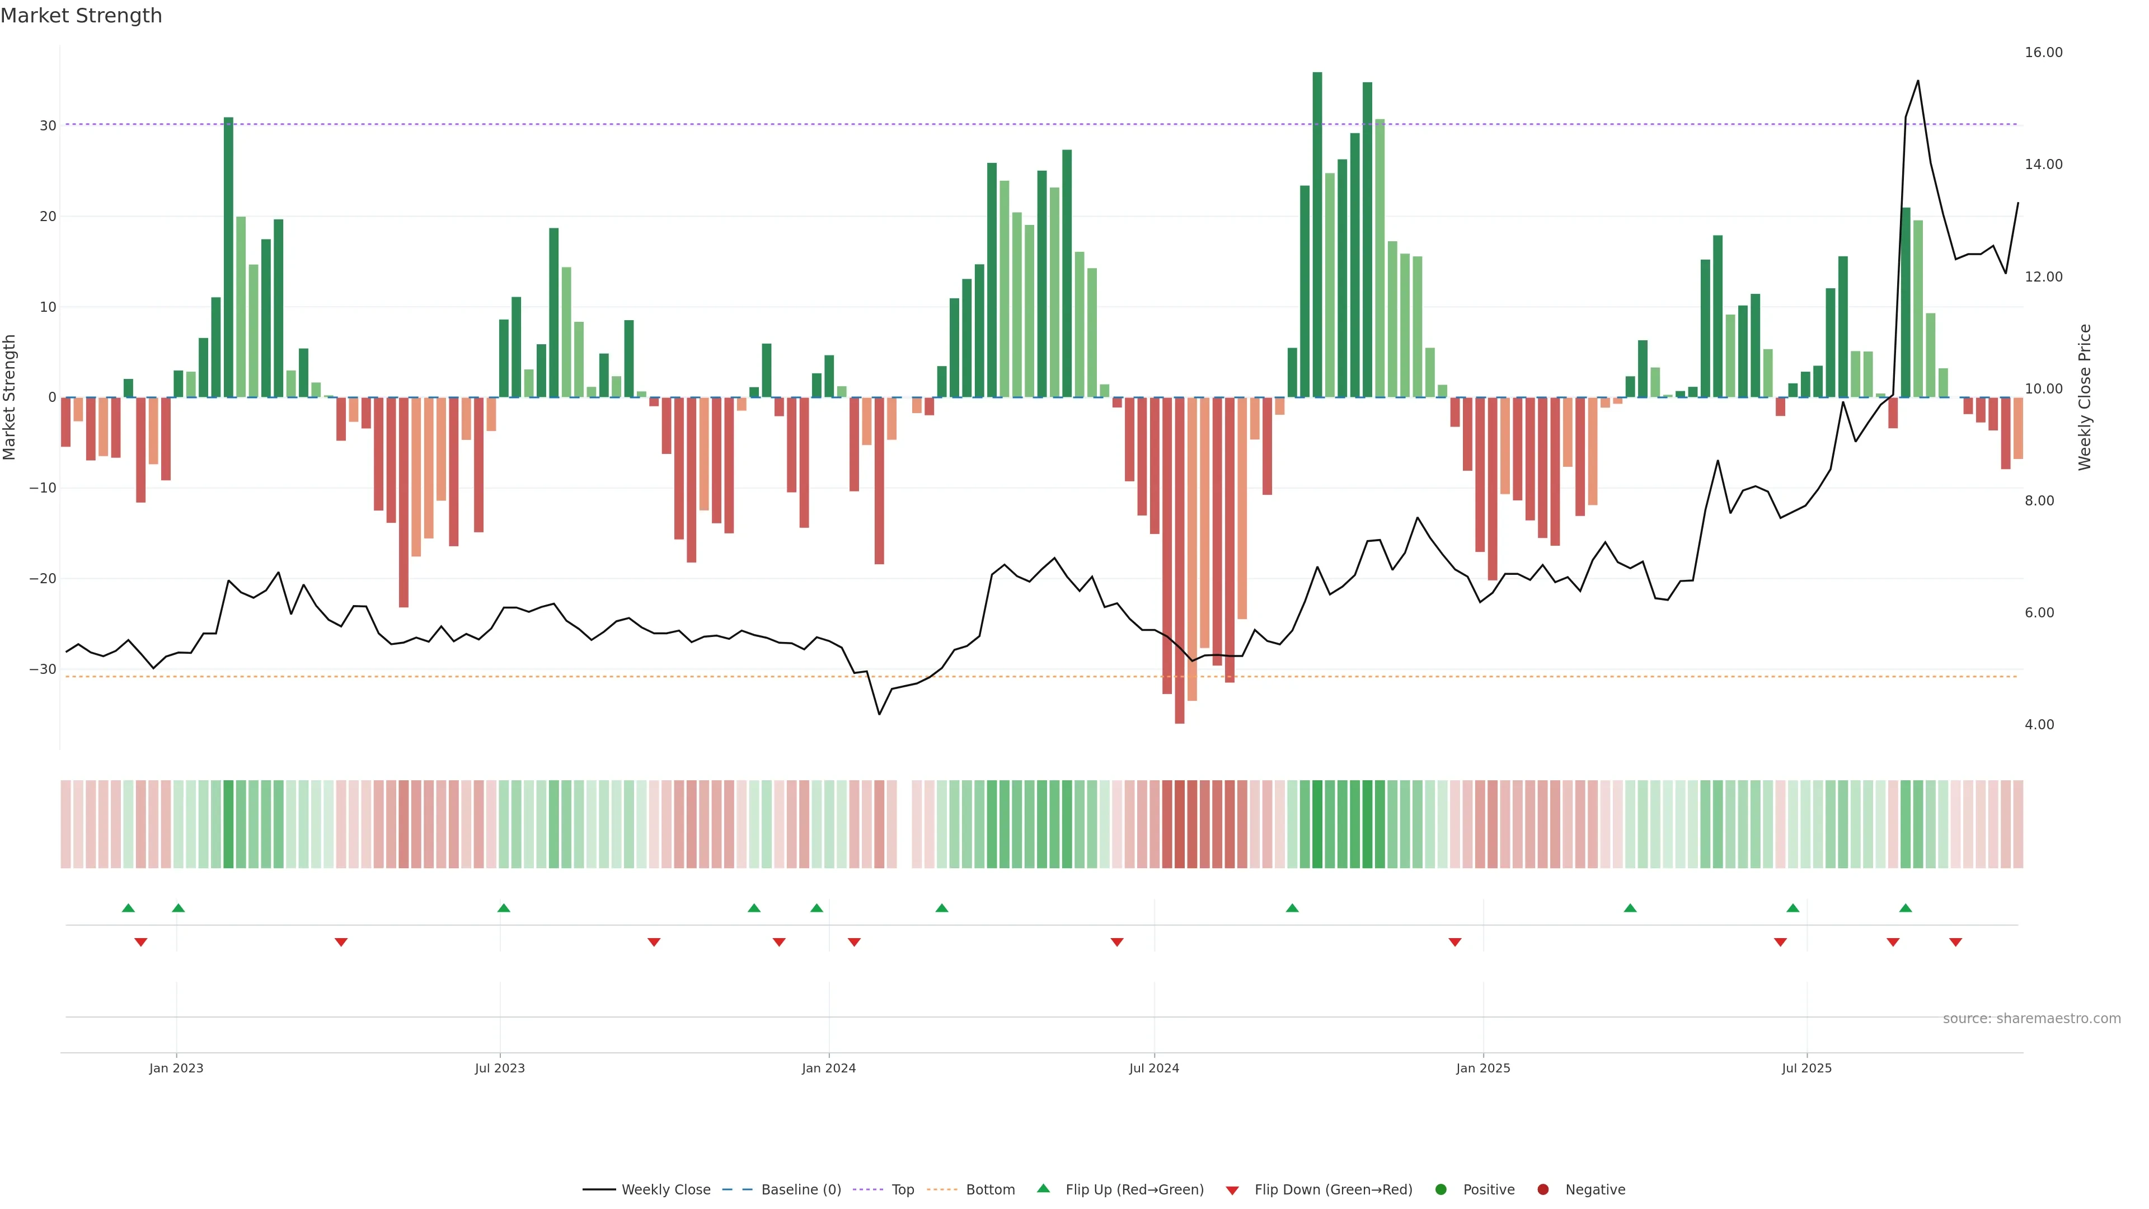
Task: Click the darkest red heatmap cell
Action: tap(1179, 824)
